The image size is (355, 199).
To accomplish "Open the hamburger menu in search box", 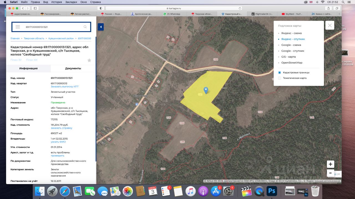I will (18, 27).
